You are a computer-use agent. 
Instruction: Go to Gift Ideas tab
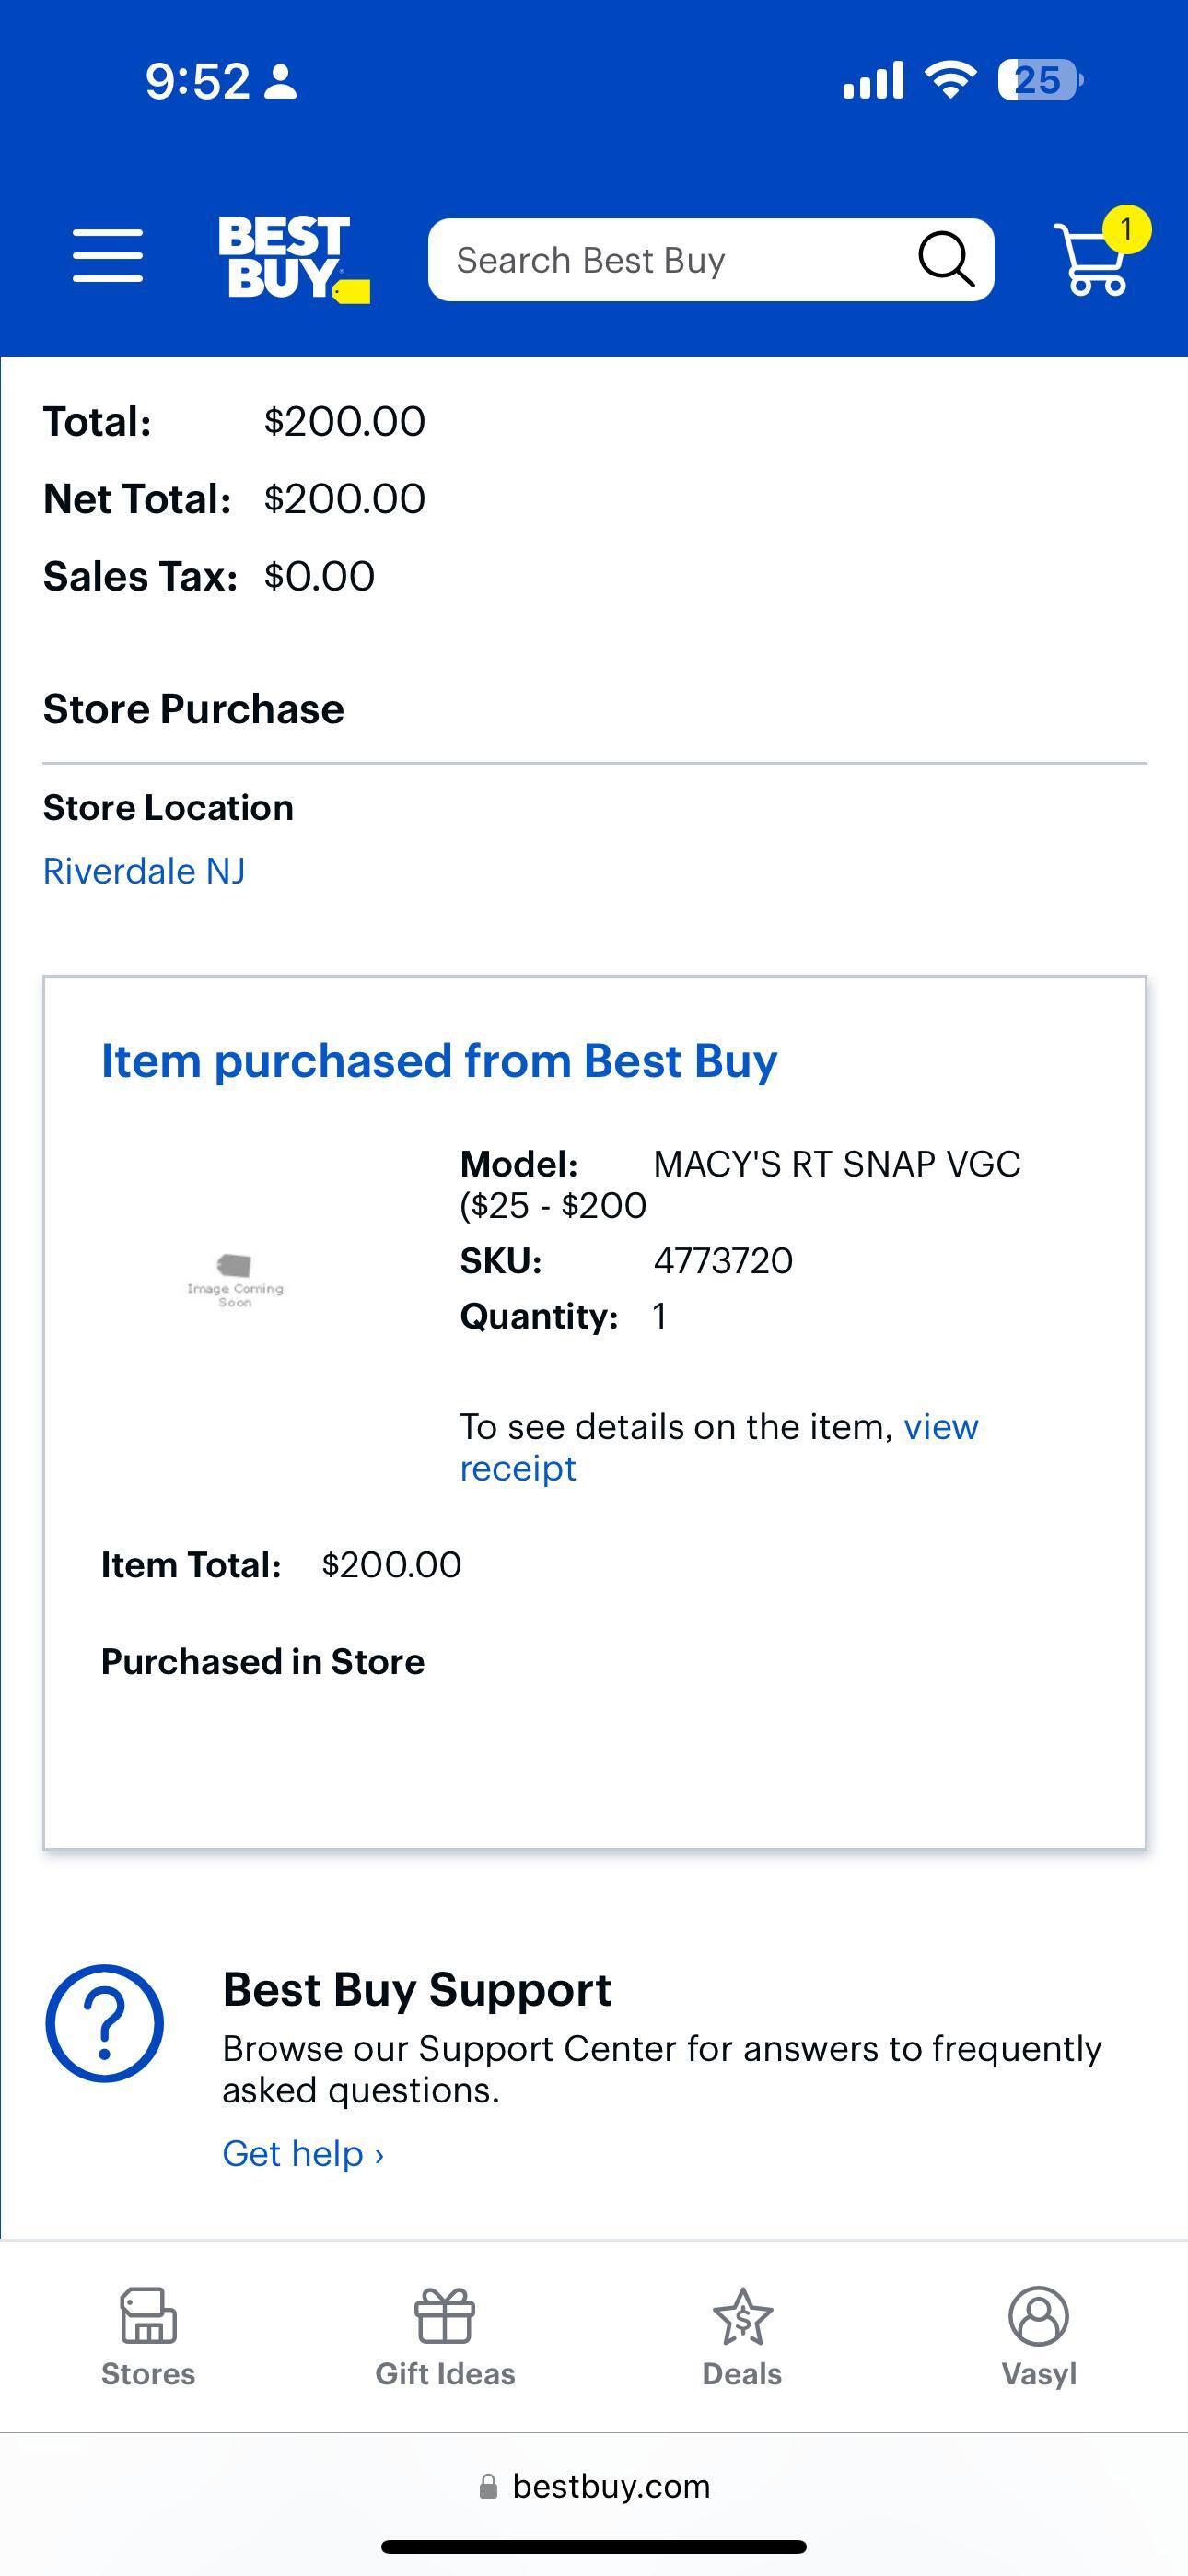pyautogui.click(x=445, y=2337)
